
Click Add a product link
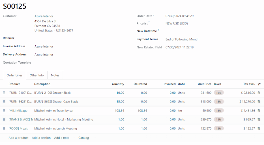(18, 138)
